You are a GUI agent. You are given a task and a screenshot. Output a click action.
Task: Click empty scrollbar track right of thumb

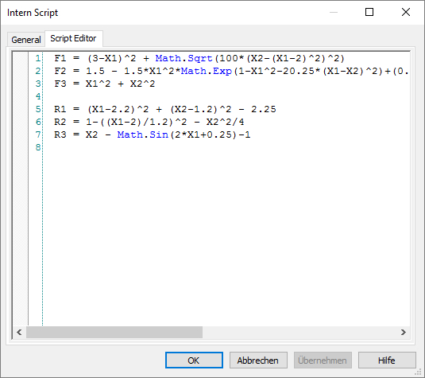299,332
